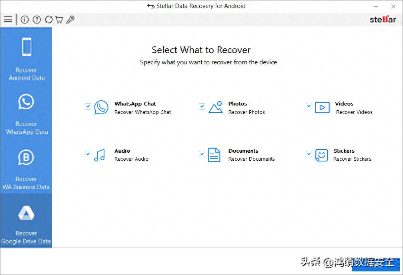Image resolution: width=403 pixels, height=275 pixels.
Task: Open the hamburger menu
Action: point(8,20)
